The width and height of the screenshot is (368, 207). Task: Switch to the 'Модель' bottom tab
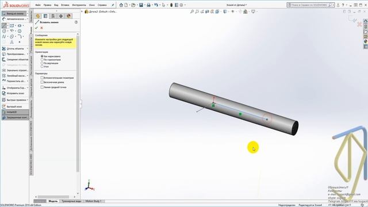53,201
